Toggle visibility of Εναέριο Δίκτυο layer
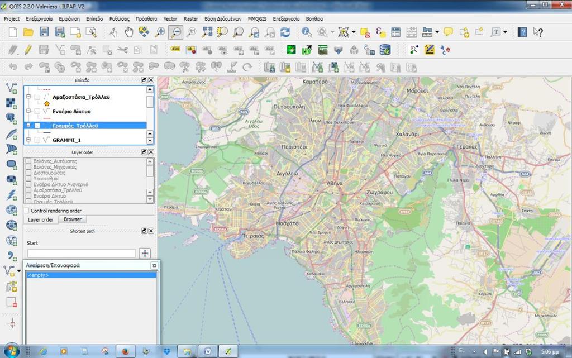572x358 pixels. (x=37, y=111)
